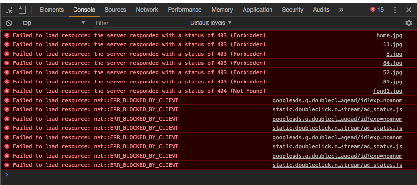
Task: Open the three-dot DevTools menu
Action: pos(395,10)
